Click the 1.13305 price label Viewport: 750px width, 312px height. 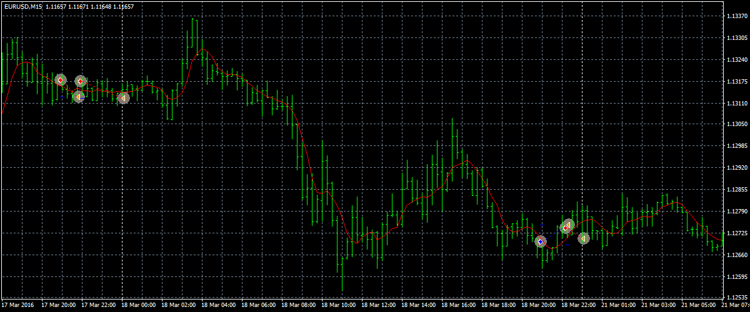(737, 39)
